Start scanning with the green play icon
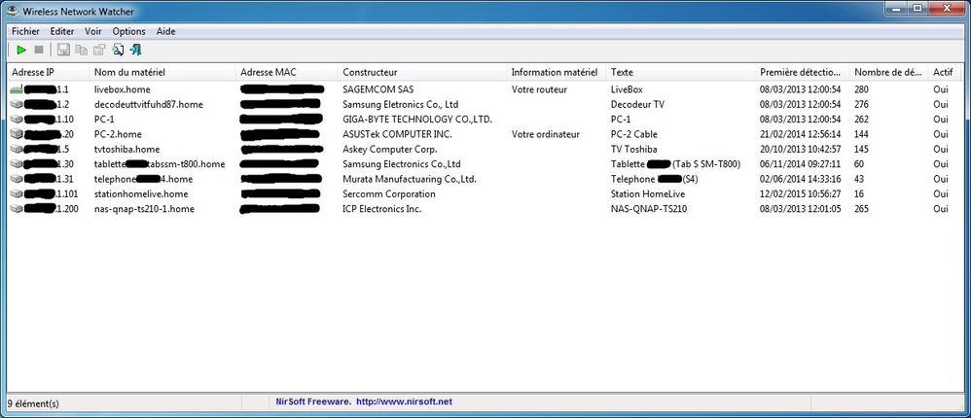Image resolution: width=971 pixels, height=418 pixels. point(21,51)
